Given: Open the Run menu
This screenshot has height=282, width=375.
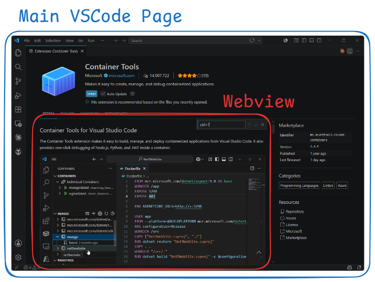Looking at the screenshot, I should click(x=91, y=41).
